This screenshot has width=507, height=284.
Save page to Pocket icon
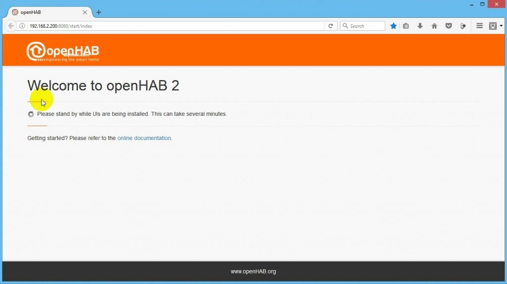(x=449, y=26)
